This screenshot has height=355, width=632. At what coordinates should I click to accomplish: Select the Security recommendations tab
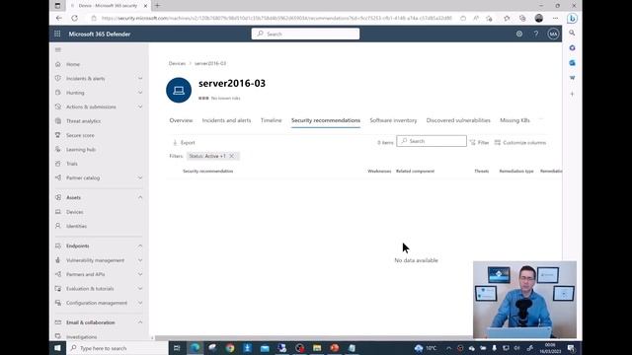[x=326, y=120]
